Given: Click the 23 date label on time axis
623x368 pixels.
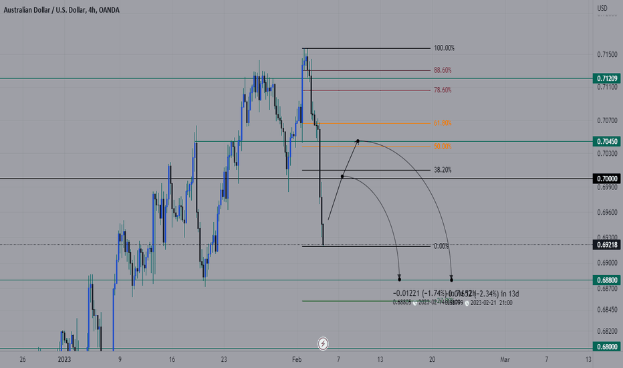Looking at the screenshot, I should pos(224,360).
